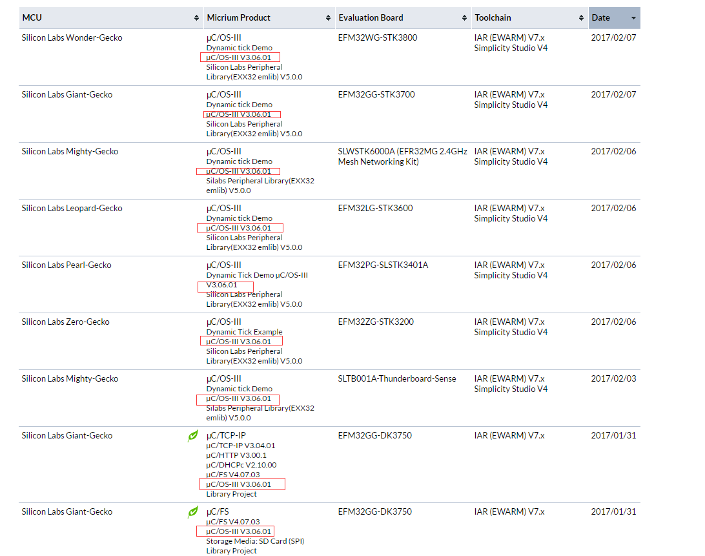The height and width of the screenshot is (556, 705).
Task: Open µC/FS product title
Action: [x=218, y=512]
